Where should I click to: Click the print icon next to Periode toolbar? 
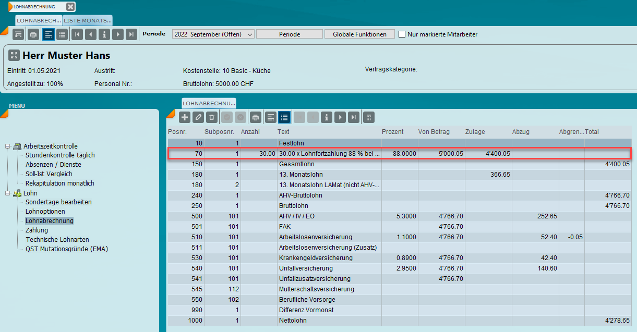[x=33, y=34]
